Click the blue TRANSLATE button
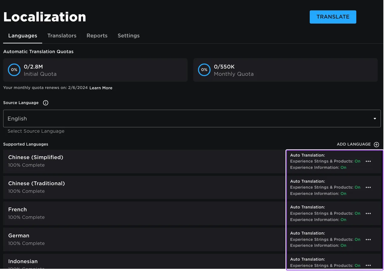384x271 pixels. tap(333, 17)
